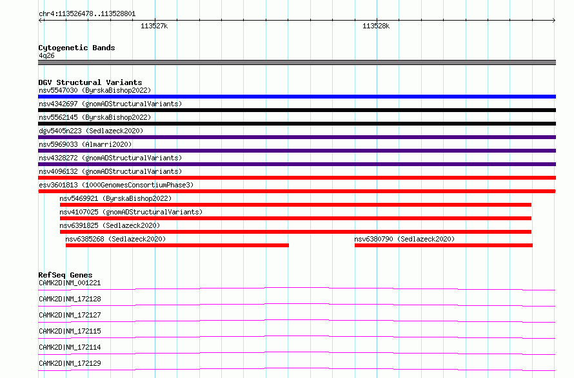The height and width of the screenshot is (378, 574).
Task: Open the nsv6391825 (Sedlazeck2020) label
Action: [110, 225]
